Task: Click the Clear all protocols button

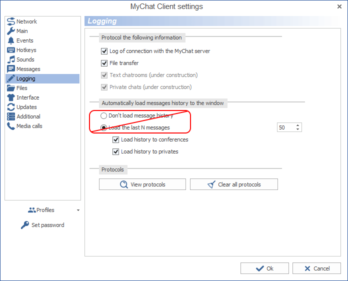Action: [x=233, y=184]
